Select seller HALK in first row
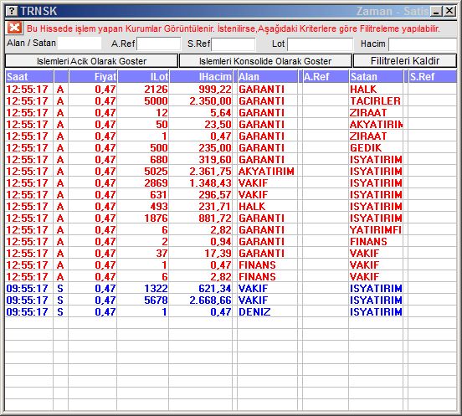 pos(376,89)
